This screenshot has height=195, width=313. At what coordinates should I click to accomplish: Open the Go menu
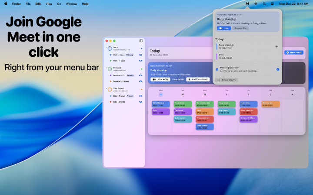tap(59, 3)
